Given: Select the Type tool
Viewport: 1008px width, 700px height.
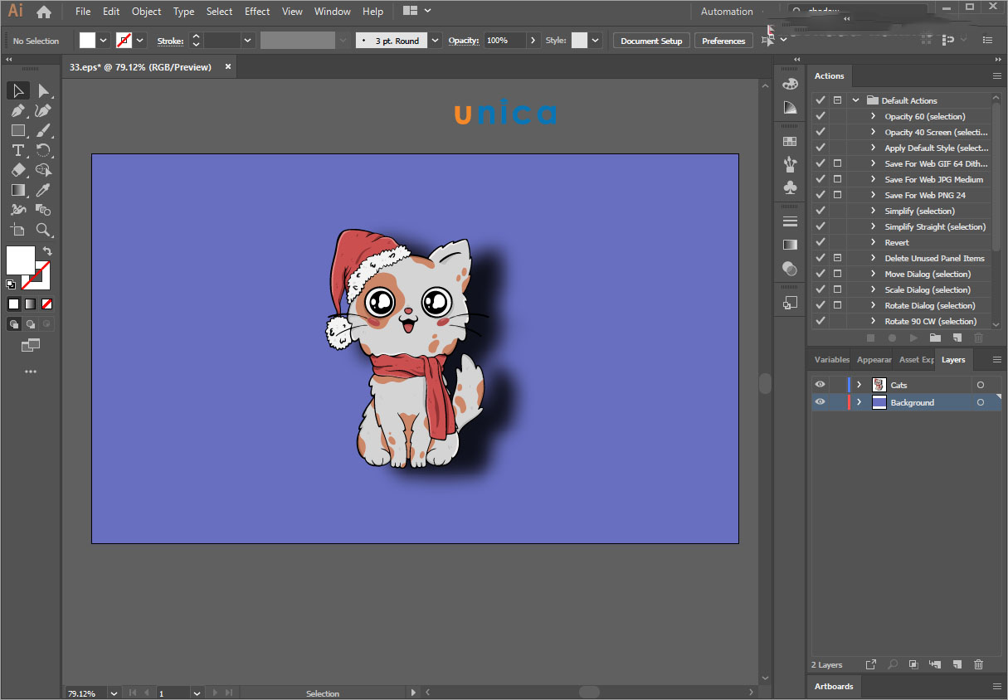Looking at the screenshot, I should pyautogui.click(x=18, y=150).
